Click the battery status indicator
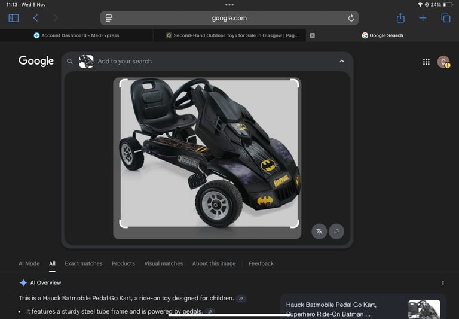 point(448,5)
